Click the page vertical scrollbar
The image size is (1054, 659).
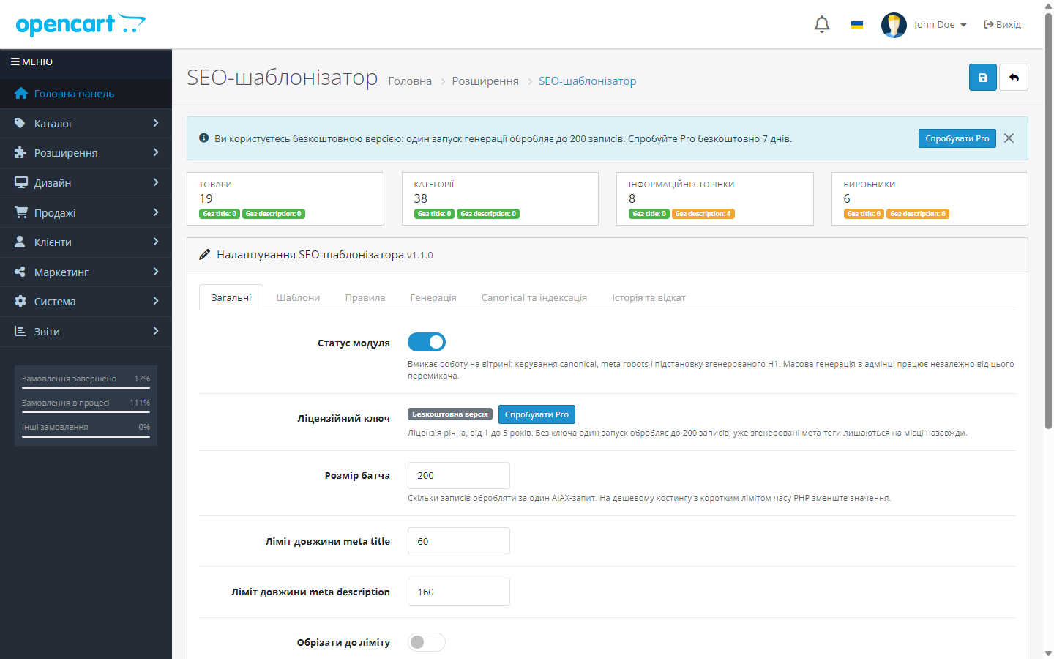click(1048, 220)
